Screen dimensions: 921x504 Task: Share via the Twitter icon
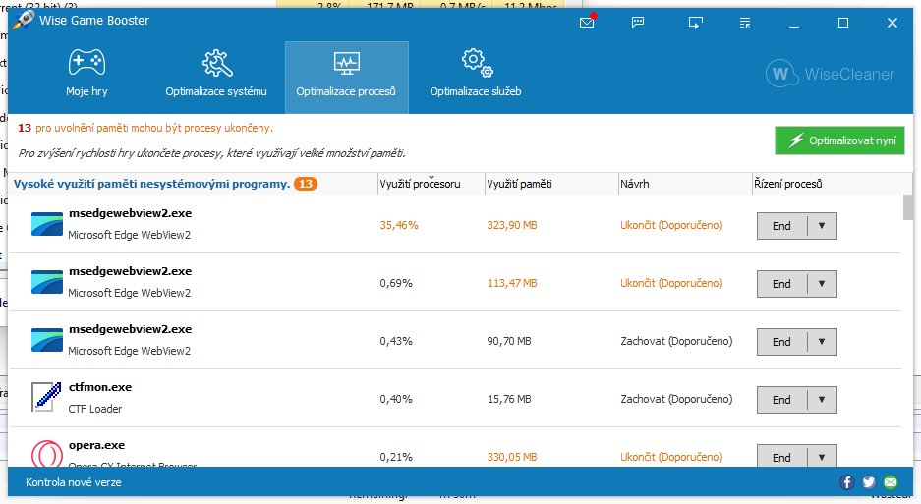click(x=869, y=482)
